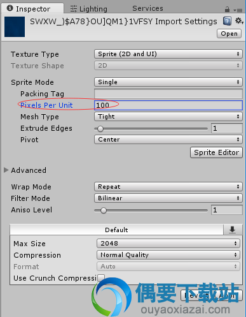Click the blue texture preview thumbnail
Image resolution: width=246 pixels, height=317 pixels.
(x=15, y=27)
